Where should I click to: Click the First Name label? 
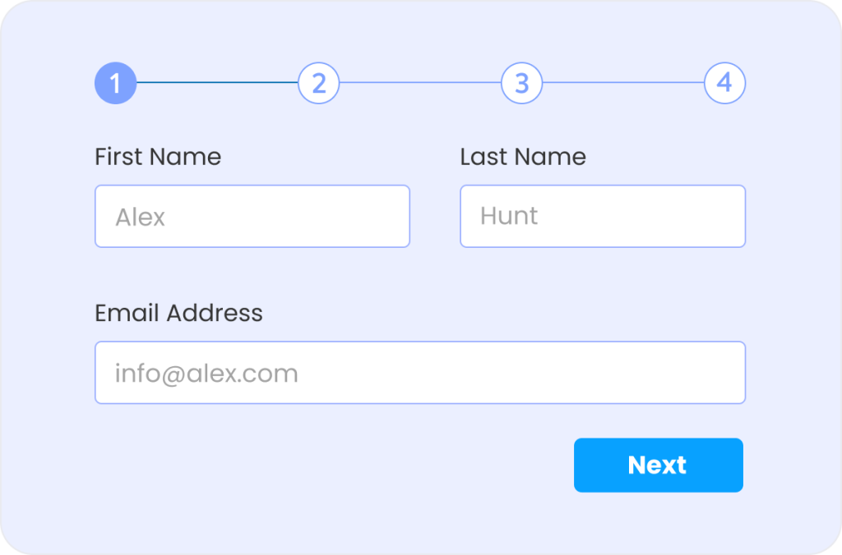pyautogui.click(x=158, y=157)
